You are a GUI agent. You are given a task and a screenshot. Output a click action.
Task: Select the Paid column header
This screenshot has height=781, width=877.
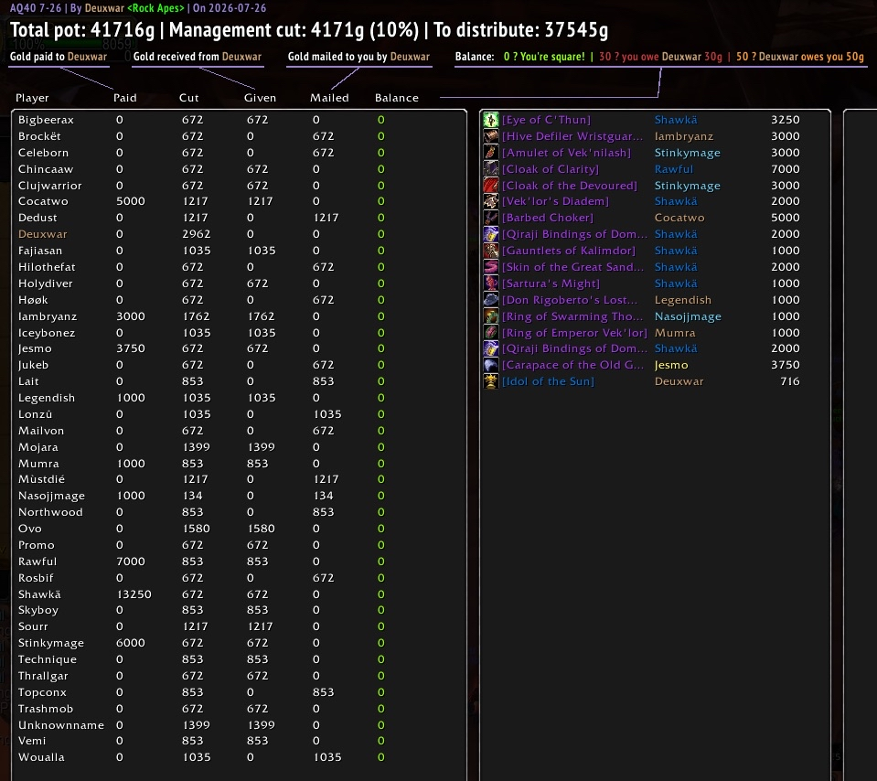124,98
